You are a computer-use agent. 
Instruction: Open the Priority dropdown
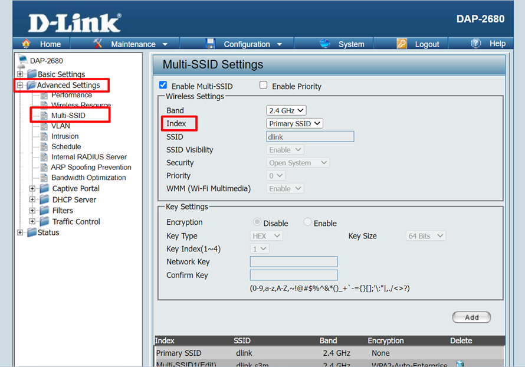[x=276, y=175]
